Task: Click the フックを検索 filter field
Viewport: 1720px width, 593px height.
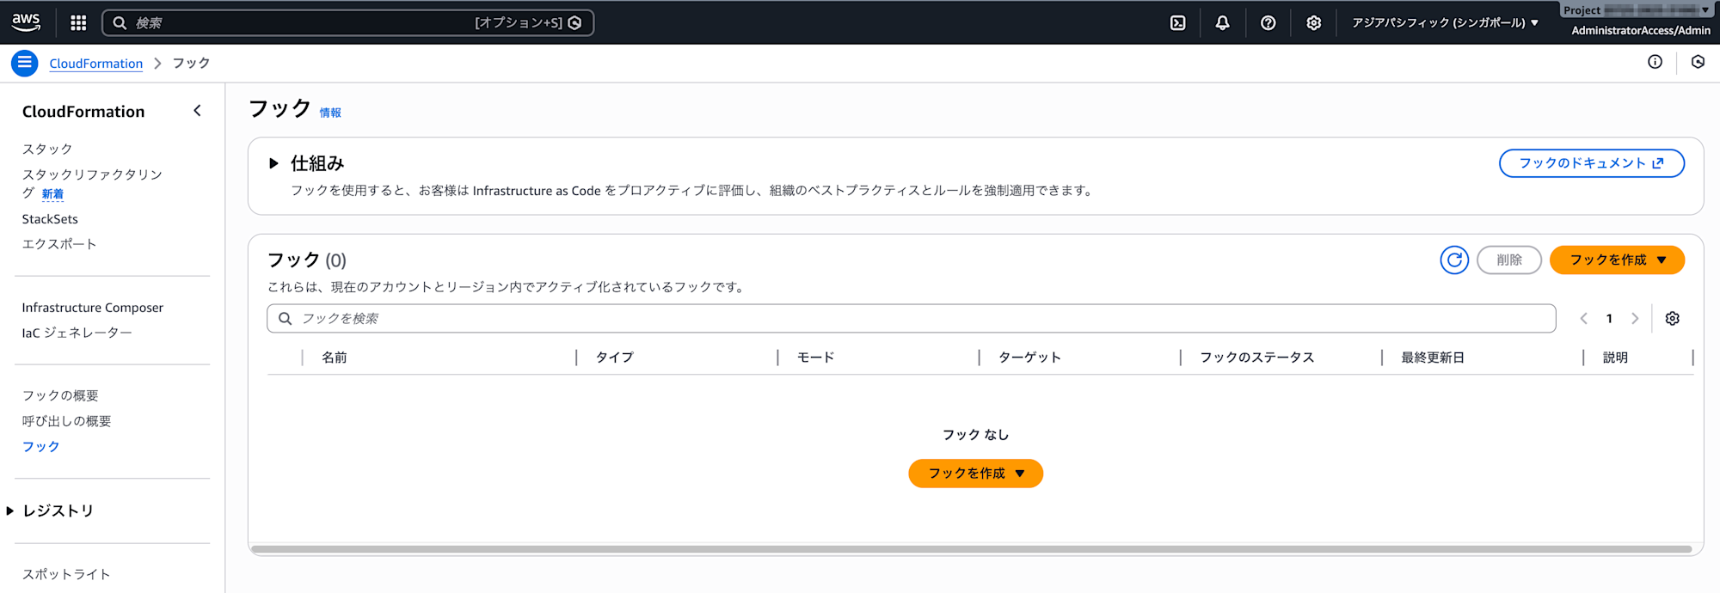Action: pyautogui.click(x=911, y=319)
